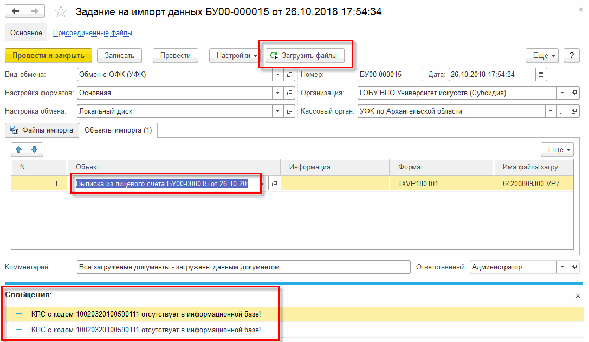Click the Записать button

point(119,56)
